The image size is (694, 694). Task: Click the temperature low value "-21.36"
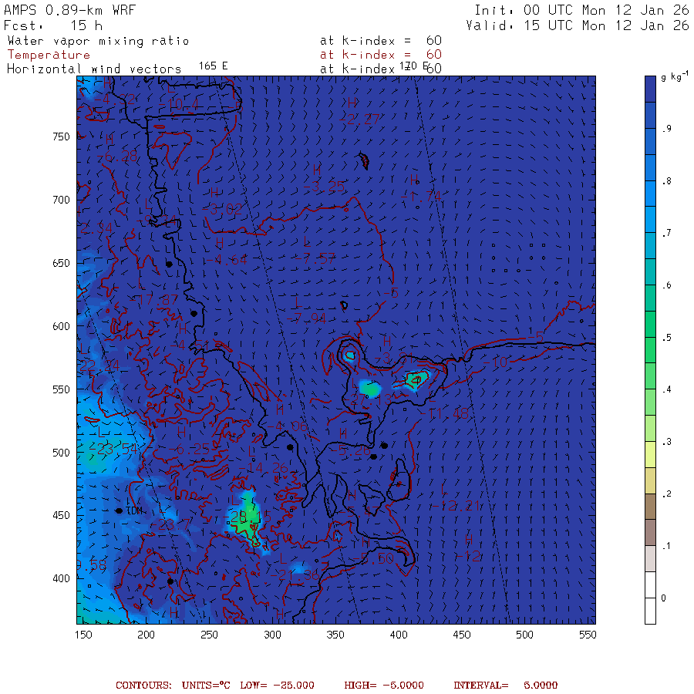[x=295, y=575]
